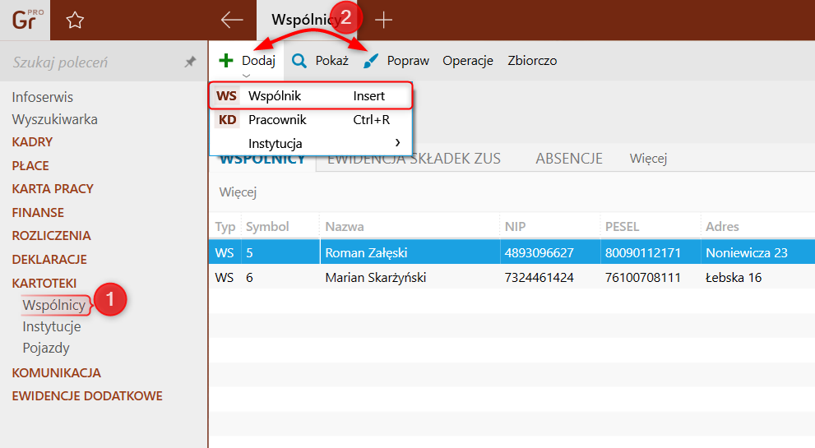Choose Pracownik from the Dodaj menu
This screenshot has width=815, height=448.
pos(311,120)
